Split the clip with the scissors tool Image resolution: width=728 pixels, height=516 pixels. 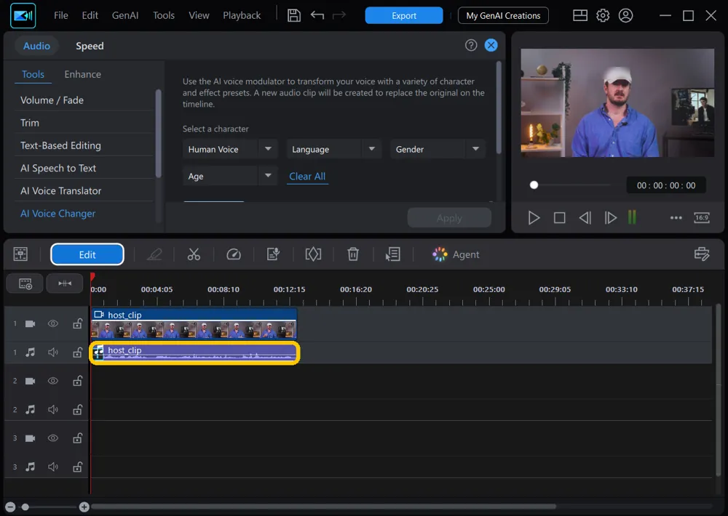pyautogui.click(x=194, y=254)
